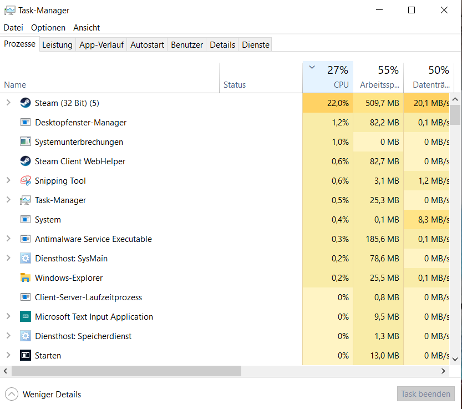Click the Steam Client WebHelper icon
The height and width of the screenshot is (409, 462).
pyautogui.click(x=26, y=161)
